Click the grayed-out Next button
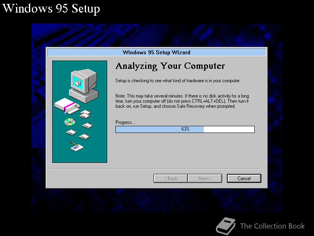The height and width of the screenshot is (236, 314). pyautogui.click(x=205, y=179)
